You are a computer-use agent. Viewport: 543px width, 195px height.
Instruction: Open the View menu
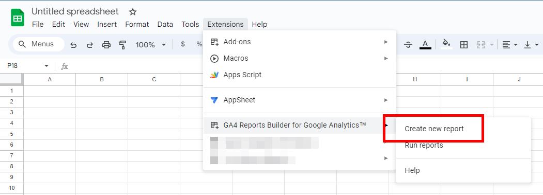tap(81, 25)
